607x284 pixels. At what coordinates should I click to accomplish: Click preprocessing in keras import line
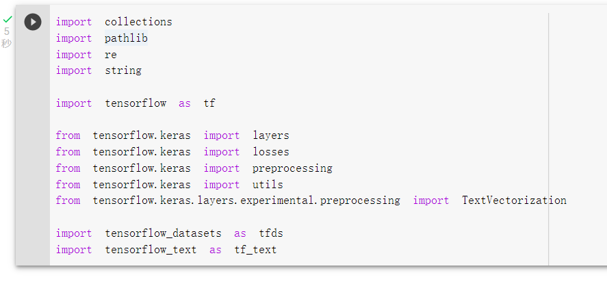tap(292, 168)
